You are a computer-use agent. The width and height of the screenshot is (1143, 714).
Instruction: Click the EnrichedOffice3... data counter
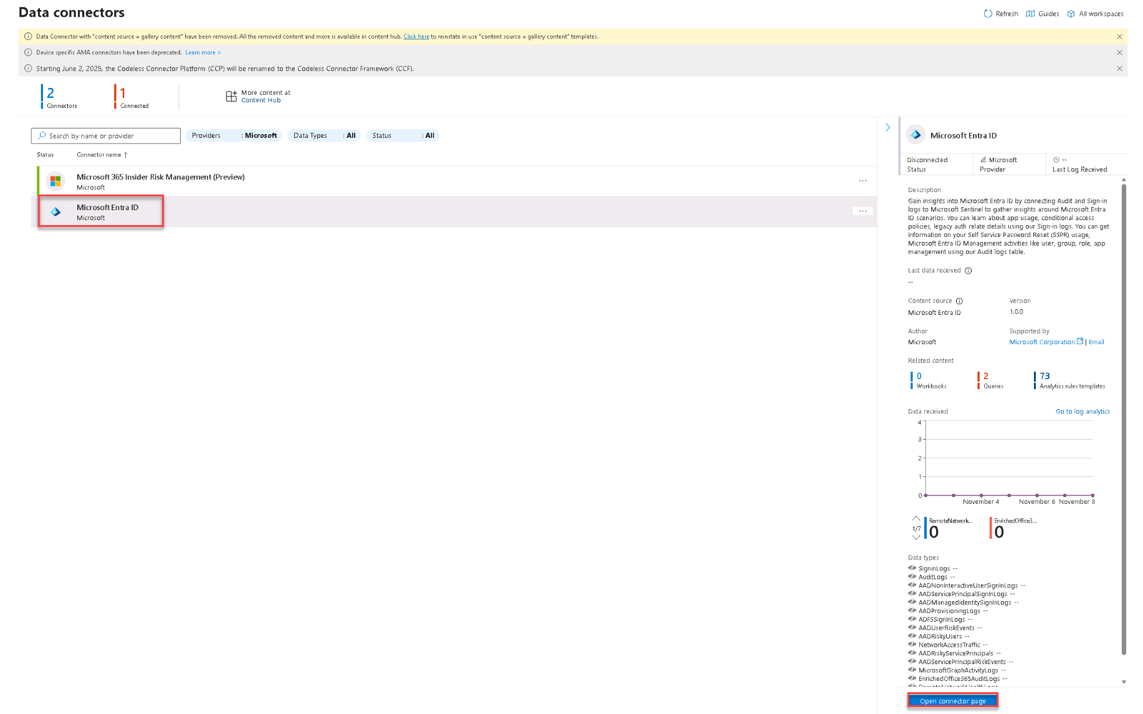click(x=1014, y=528)
